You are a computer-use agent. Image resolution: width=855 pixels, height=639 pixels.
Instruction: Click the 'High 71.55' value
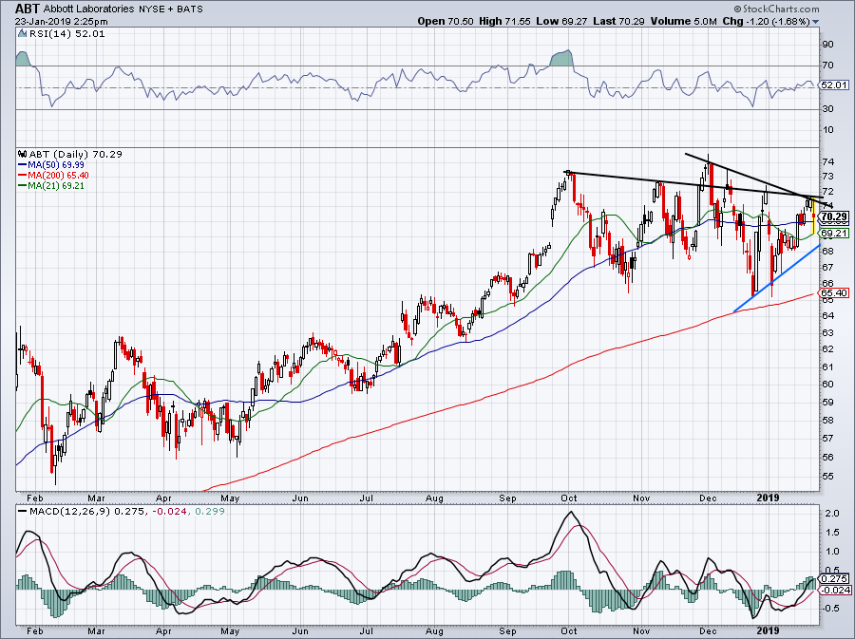tap(504, 21)
